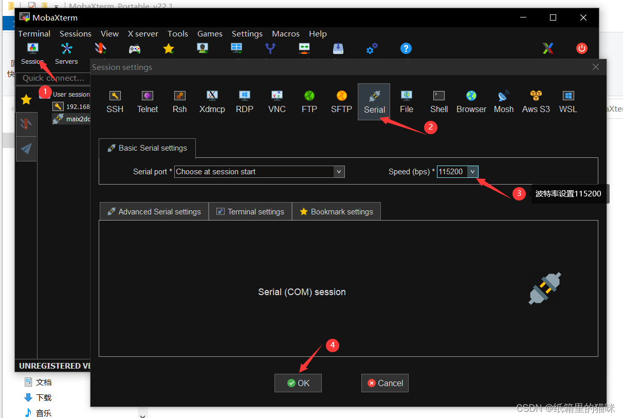
Task: Click the Games controller toolbar icon
Action: point(135,49)
